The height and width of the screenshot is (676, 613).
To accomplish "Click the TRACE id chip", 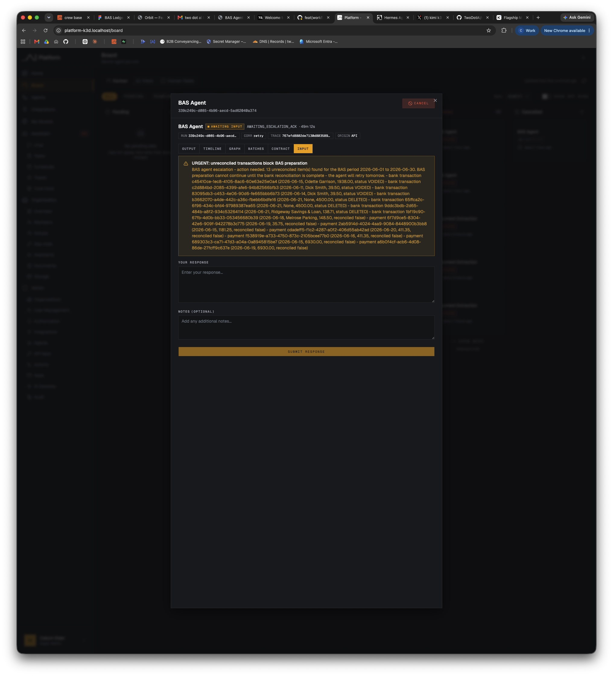I will click(x=300, y=136).
